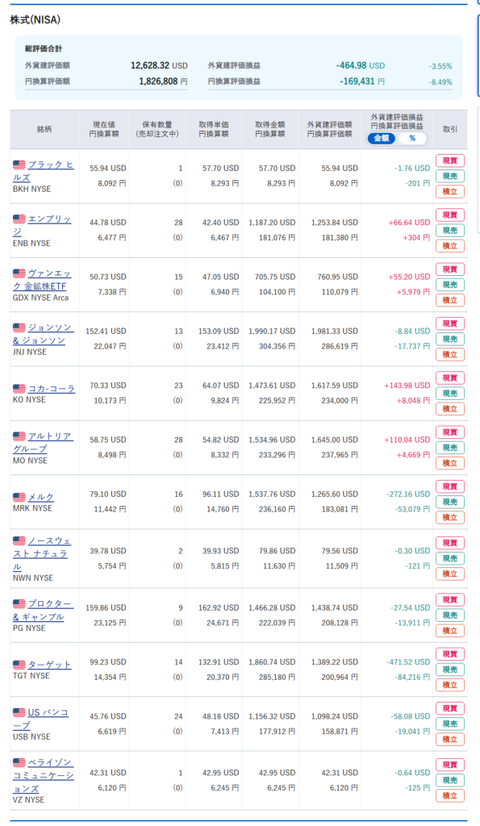Click the US flag icon beside ターゲット
Screen dimensions: 480x826
tap(19, 665)
